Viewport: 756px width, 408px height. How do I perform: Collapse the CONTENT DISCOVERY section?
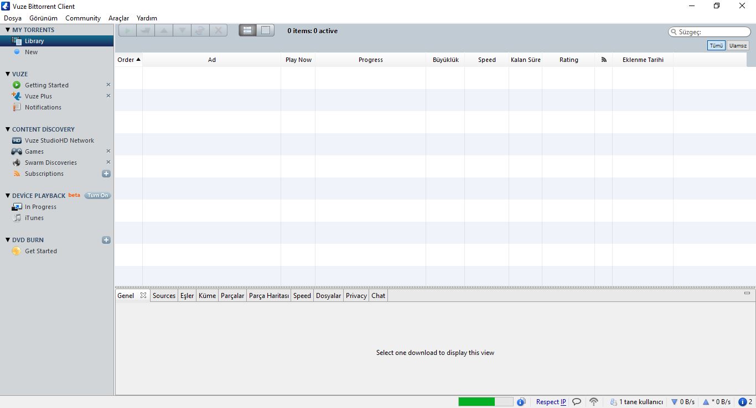(8, 129)
